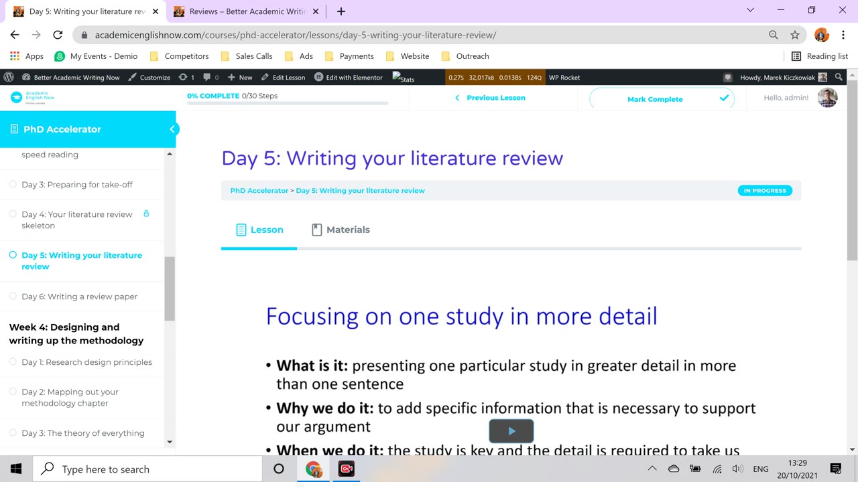Click the Academic English Now logo
The width and height of the screenshot is (858, 482).
point(32,98)
